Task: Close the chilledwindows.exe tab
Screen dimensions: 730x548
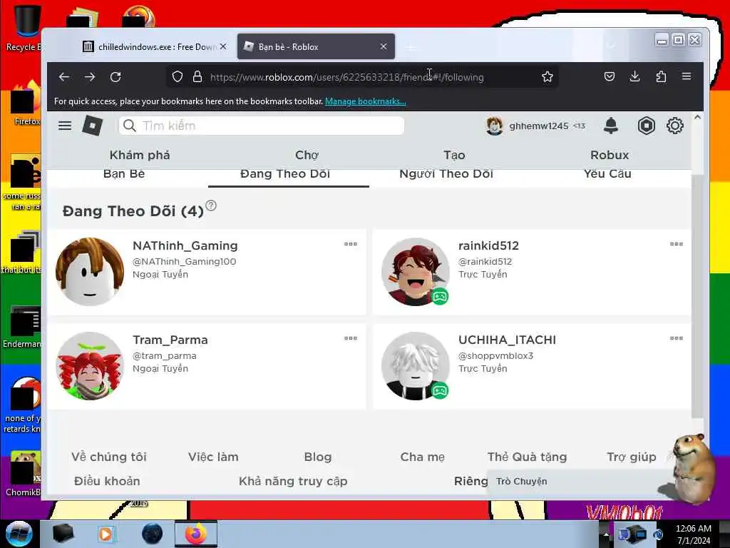Action: [223, 46]
